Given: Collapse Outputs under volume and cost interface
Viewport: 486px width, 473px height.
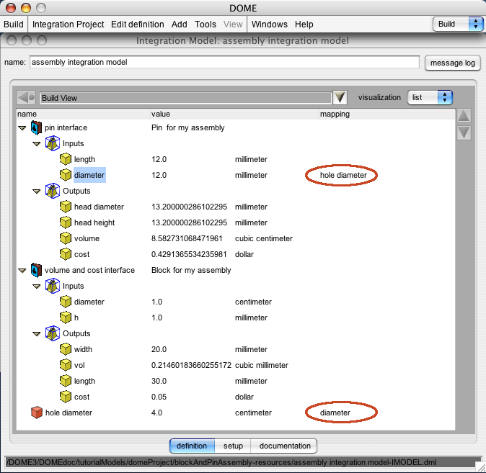Looking at the screenshot, I should [37, 334].
